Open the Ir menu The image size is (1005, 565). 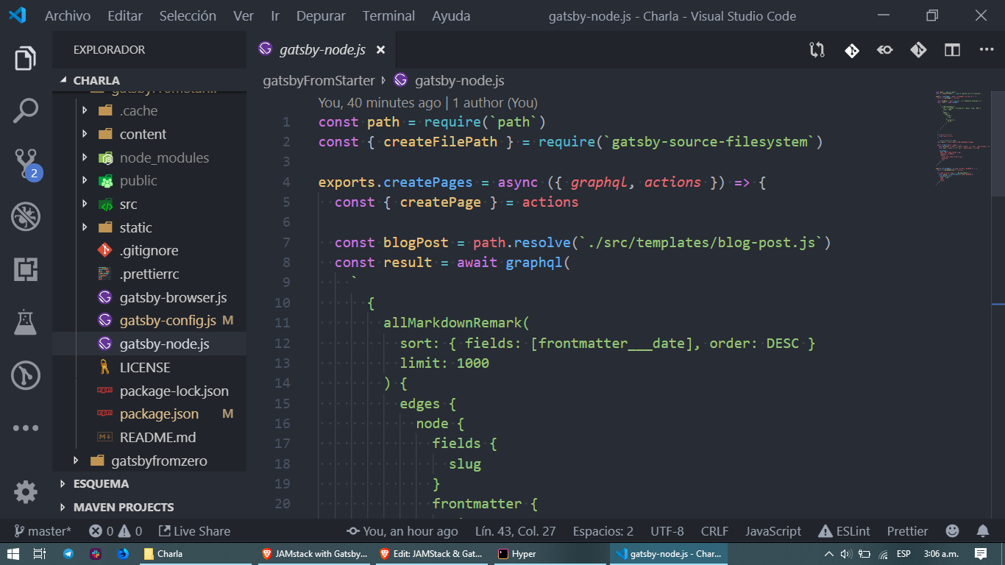point(275,15)
